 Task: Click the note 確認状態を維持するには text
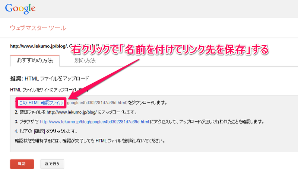click(90, 141)
